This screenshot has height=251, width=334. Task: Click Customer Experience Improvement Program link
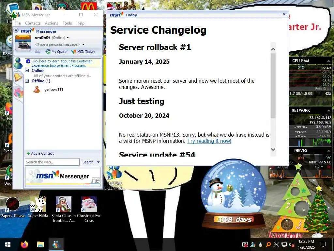point(62,63)
